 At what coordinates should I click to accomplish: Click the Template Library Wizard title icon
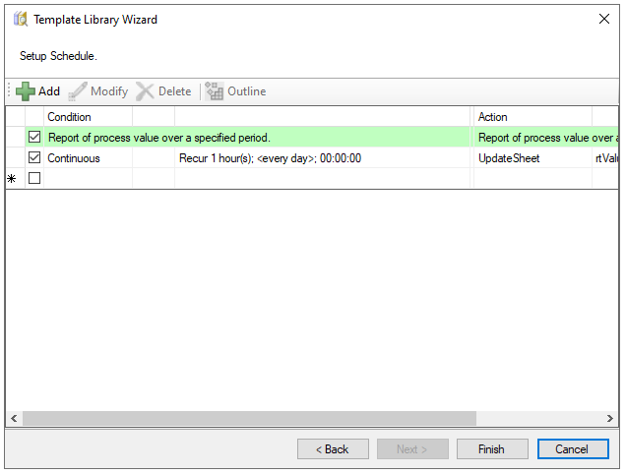(21, 19)
